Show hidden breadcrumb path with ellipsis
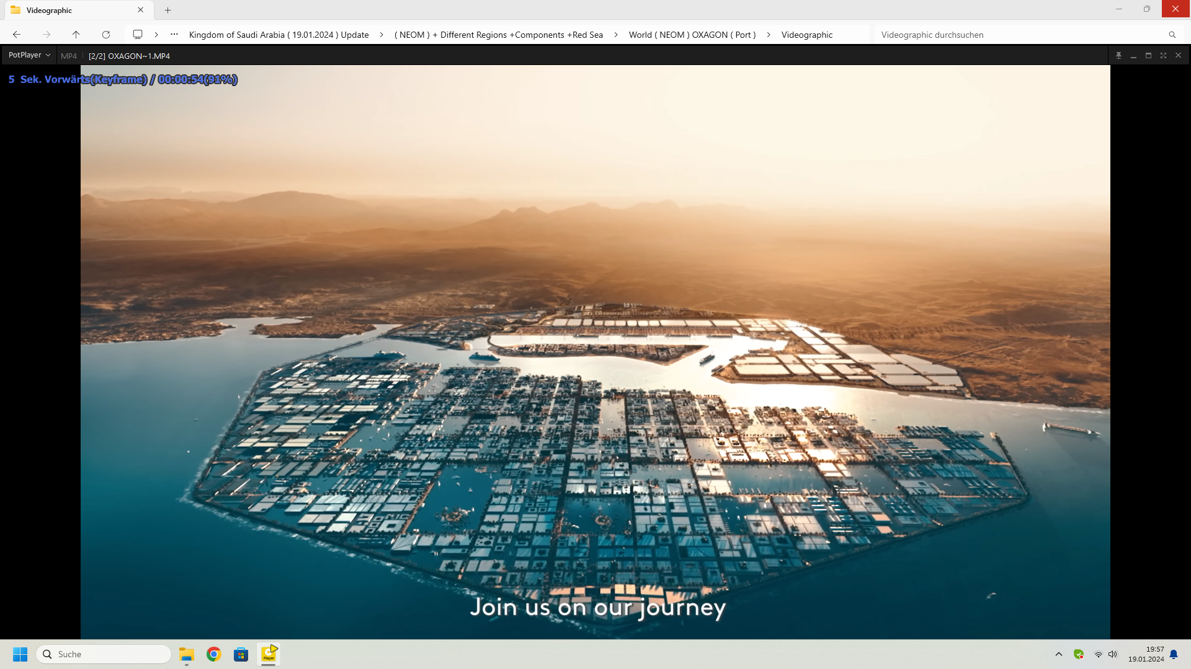This screenshot has width=1191, height=669. point(174,35)
